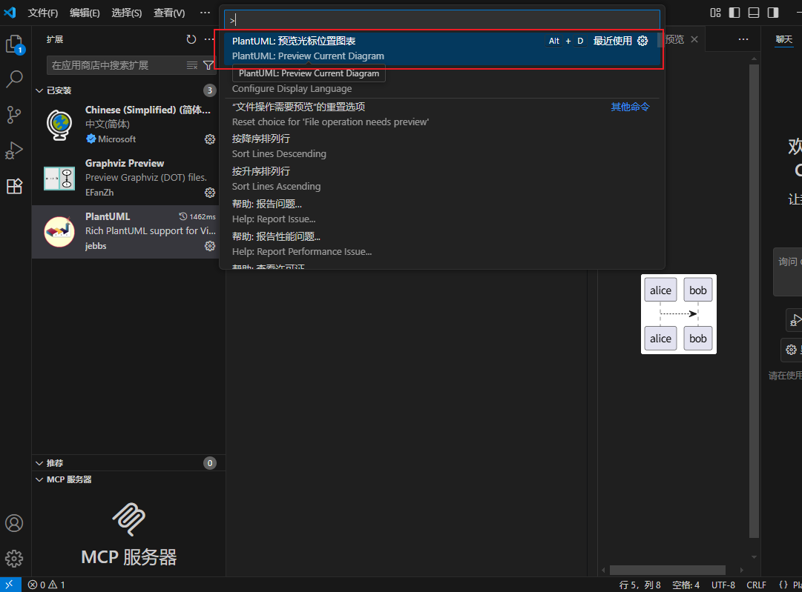Open the Extensions view icon
The width and height of the screenshot is (802, 592).
point(14,186)
